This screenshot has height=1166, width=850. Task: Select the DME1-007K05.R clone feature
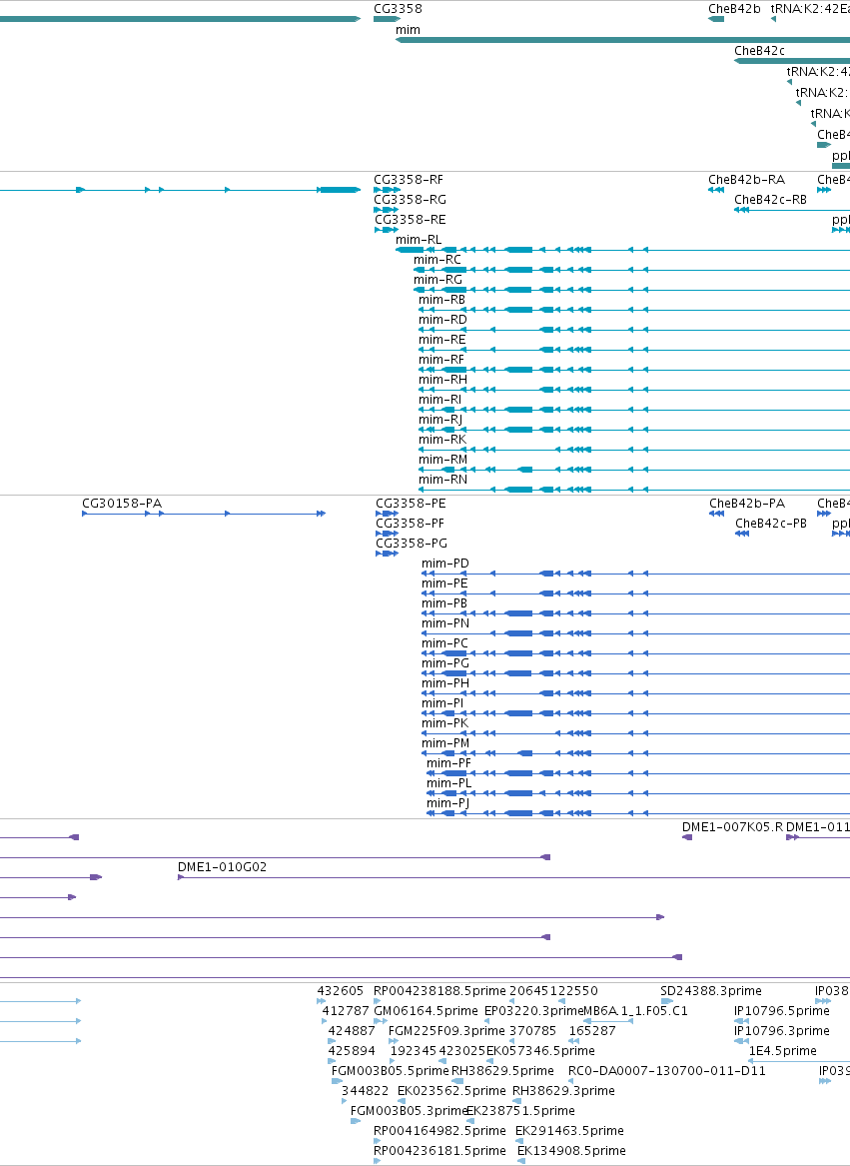(732, 827)
